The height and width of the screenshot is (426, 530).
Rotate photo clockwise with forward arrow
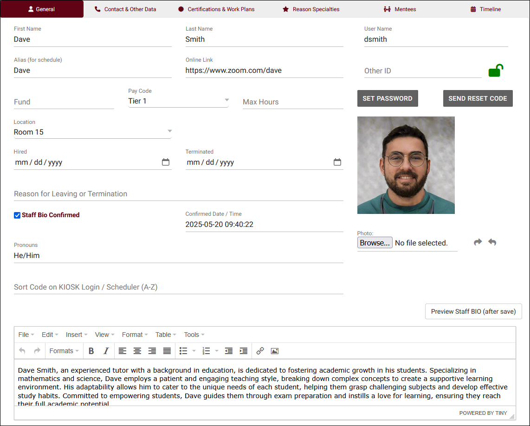478,242
